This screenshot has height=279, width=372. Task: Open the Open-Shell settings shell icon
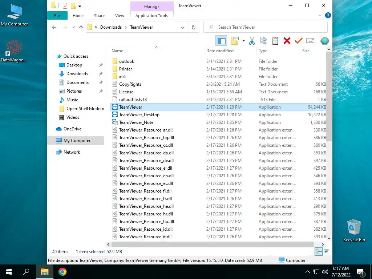pyautogui.click(x=324, y=41)
